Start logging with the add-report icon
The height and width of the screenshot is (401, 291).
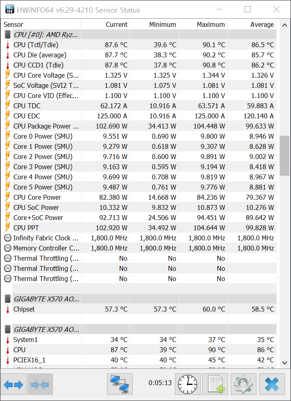pos(215,384)
